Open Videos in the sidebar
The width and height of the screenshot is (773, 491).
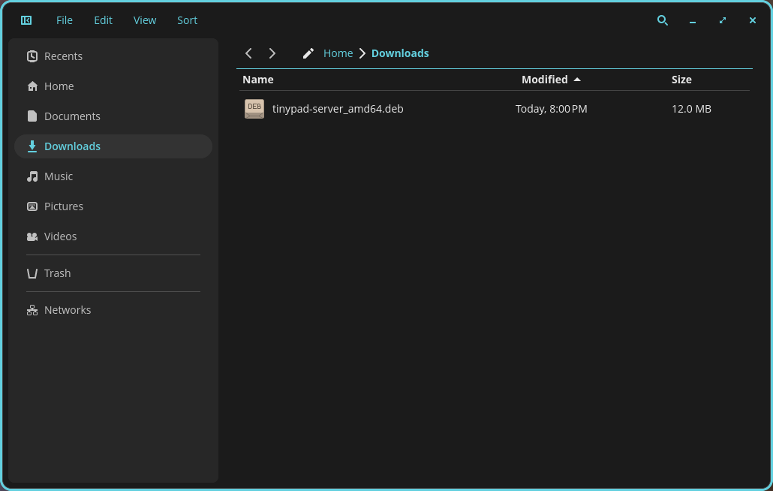point(113,236)
